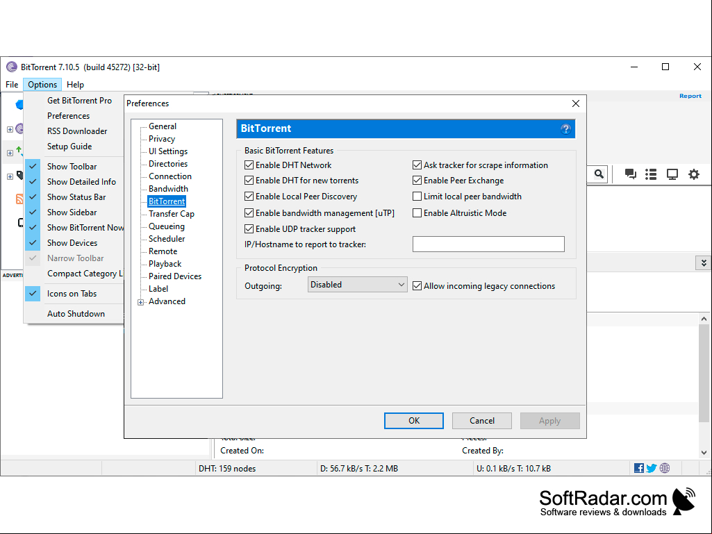Click IP/Hostname to report to tracker field

tap(488, 244)
